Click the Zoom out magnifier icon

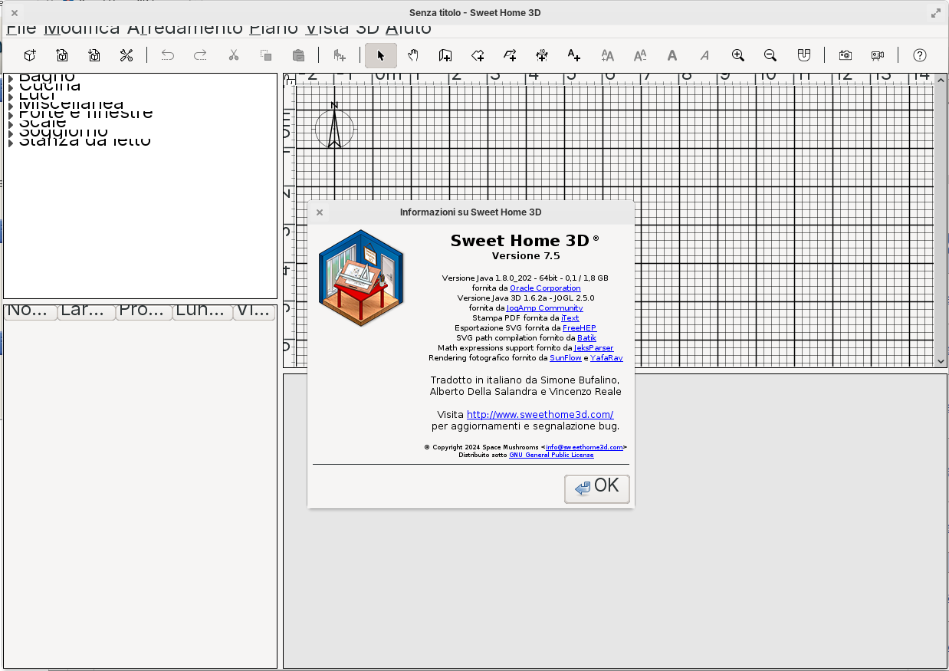pos(770,55)
